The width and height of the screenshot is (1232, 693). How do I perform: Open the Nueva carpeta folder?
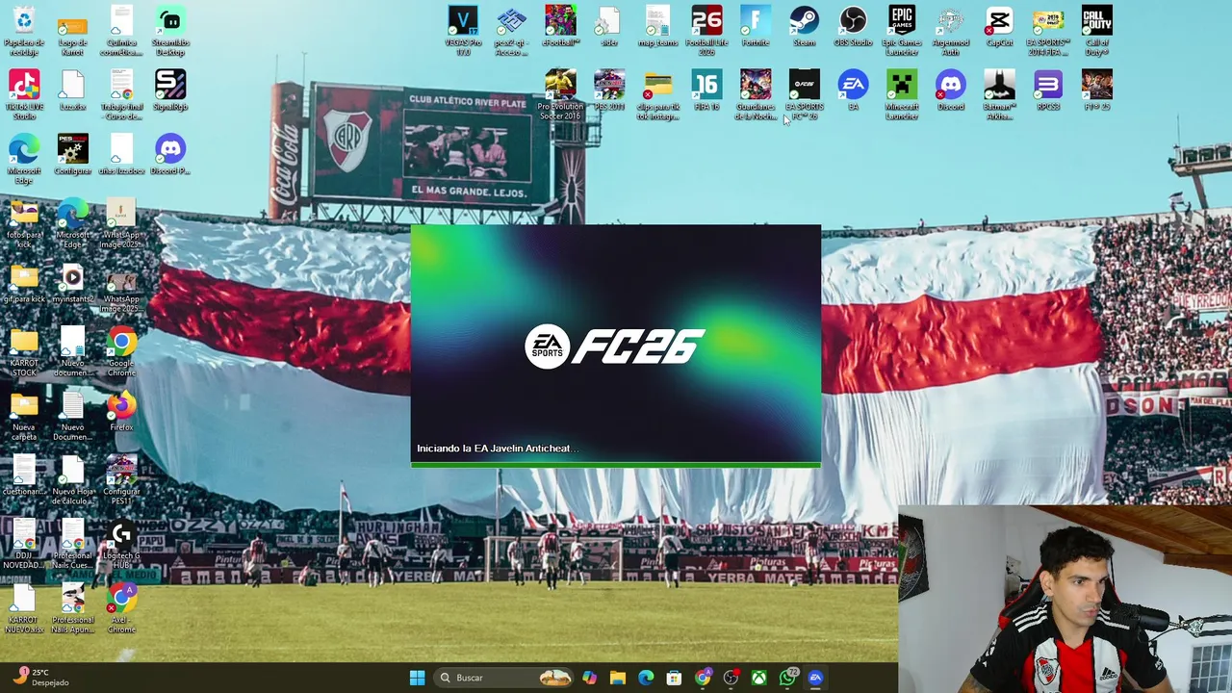(x=23, y=416)
